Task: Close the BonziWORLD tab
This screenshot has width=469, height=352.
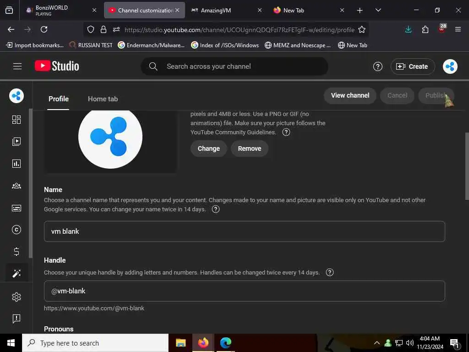Action: pos(94,10)
